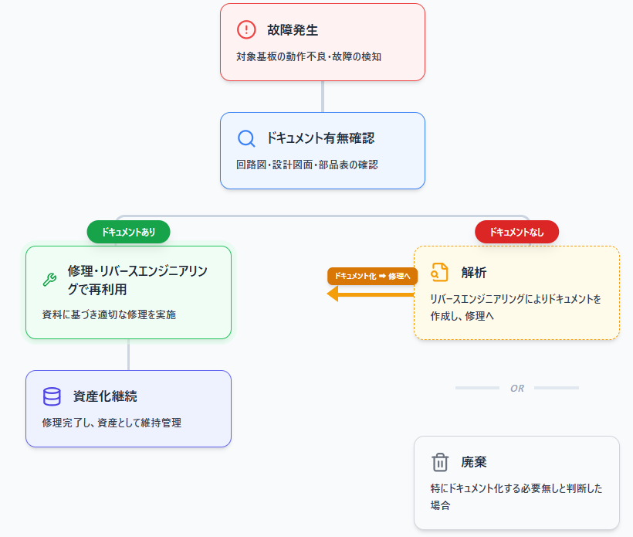Select the red ドキュメントなし badge
The image size is (633, 537).
click(516, 232)
